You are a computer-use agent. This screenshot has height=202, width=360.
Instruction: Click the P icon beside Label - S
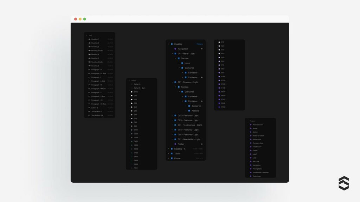coord(89,108)
